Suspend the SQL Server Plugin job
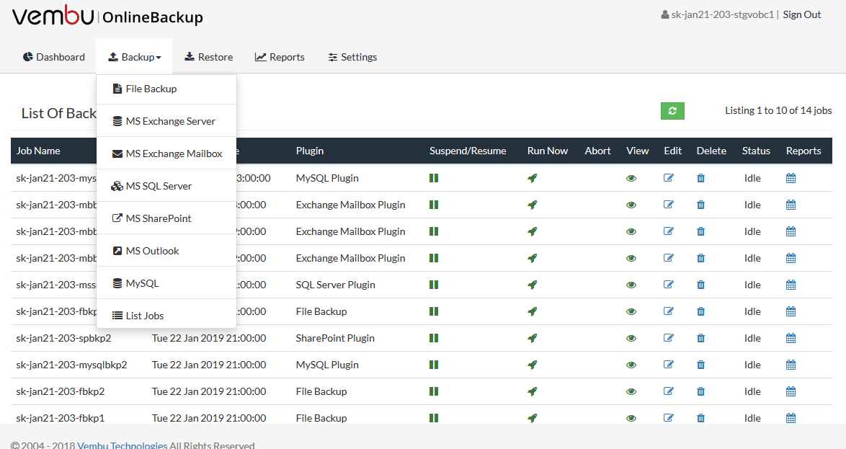The image size is (846, 449). (x=434, y=285)
